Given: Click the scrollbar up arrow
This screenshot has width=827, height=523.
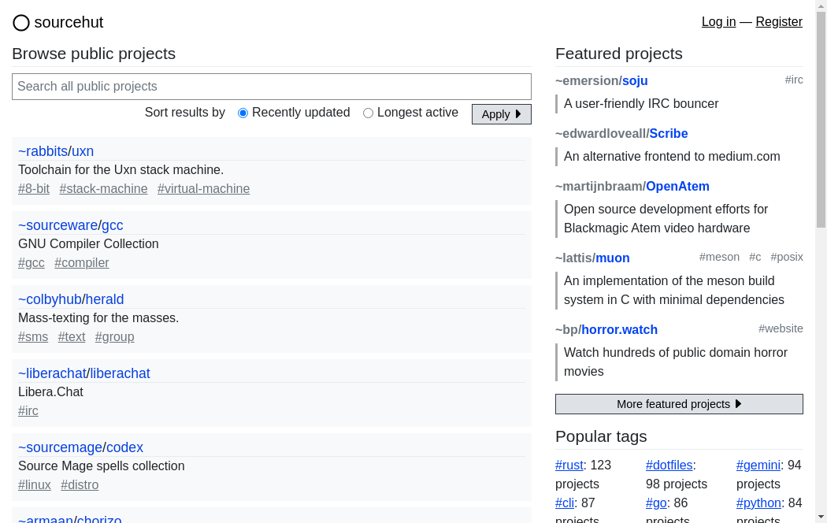Looking at the screenshot, I should pyautogui.click(x=821, y=6).
